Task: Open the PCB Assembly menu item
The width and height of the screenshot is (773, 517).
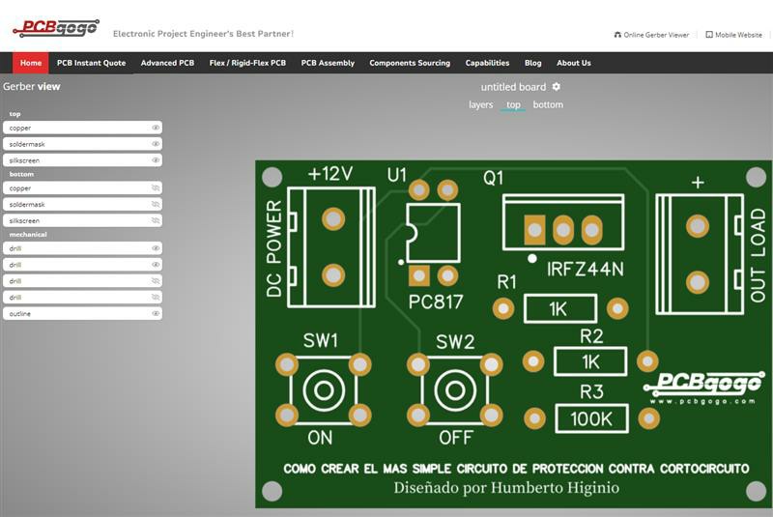Action: pos(328,63)
